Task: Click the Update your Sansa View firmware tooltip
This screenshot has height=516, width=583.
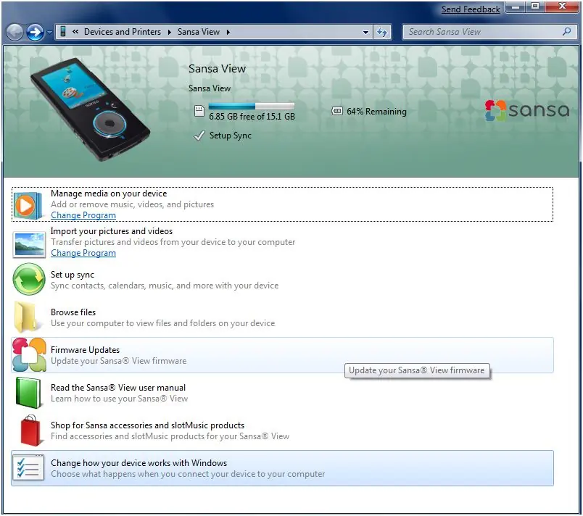Action: (417, 370)
